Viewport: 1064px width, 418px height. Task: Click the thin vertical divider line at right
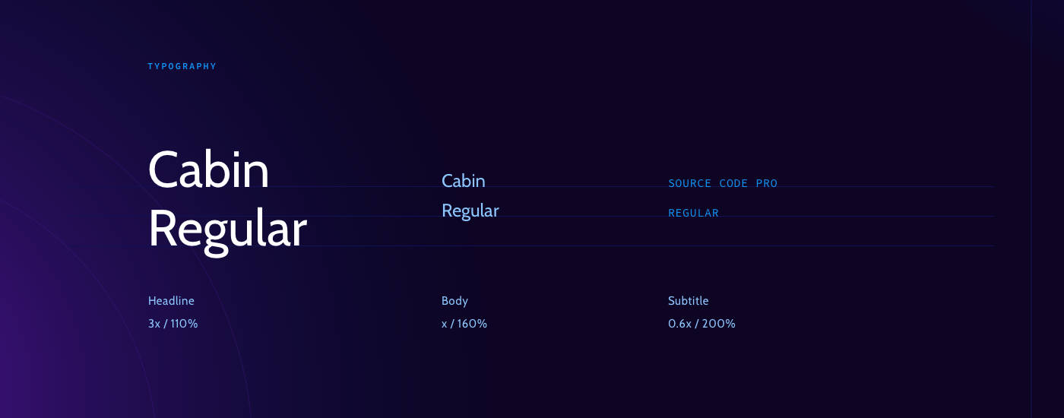[1031, 209]
